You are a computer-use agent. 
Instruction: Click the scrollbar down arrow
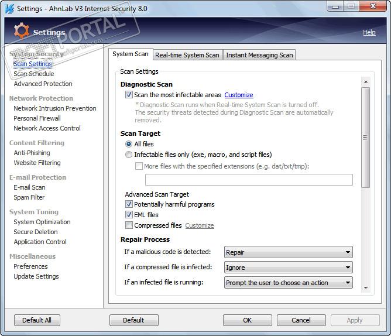coord(366,287)
